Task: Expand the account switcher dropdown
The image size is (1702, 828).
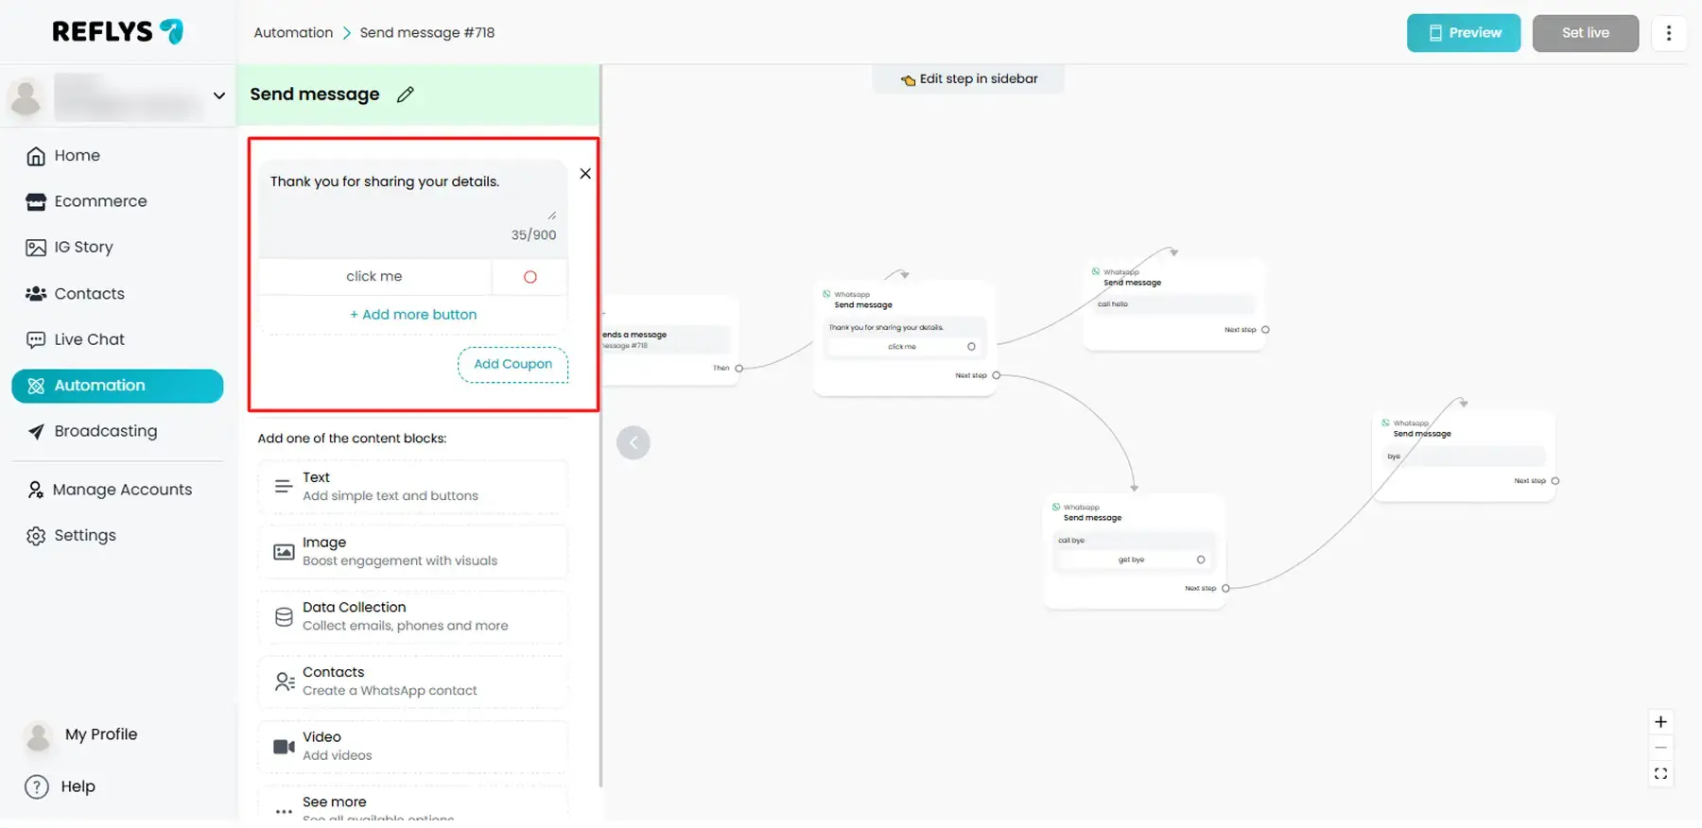Action: (x=218, y=95)
